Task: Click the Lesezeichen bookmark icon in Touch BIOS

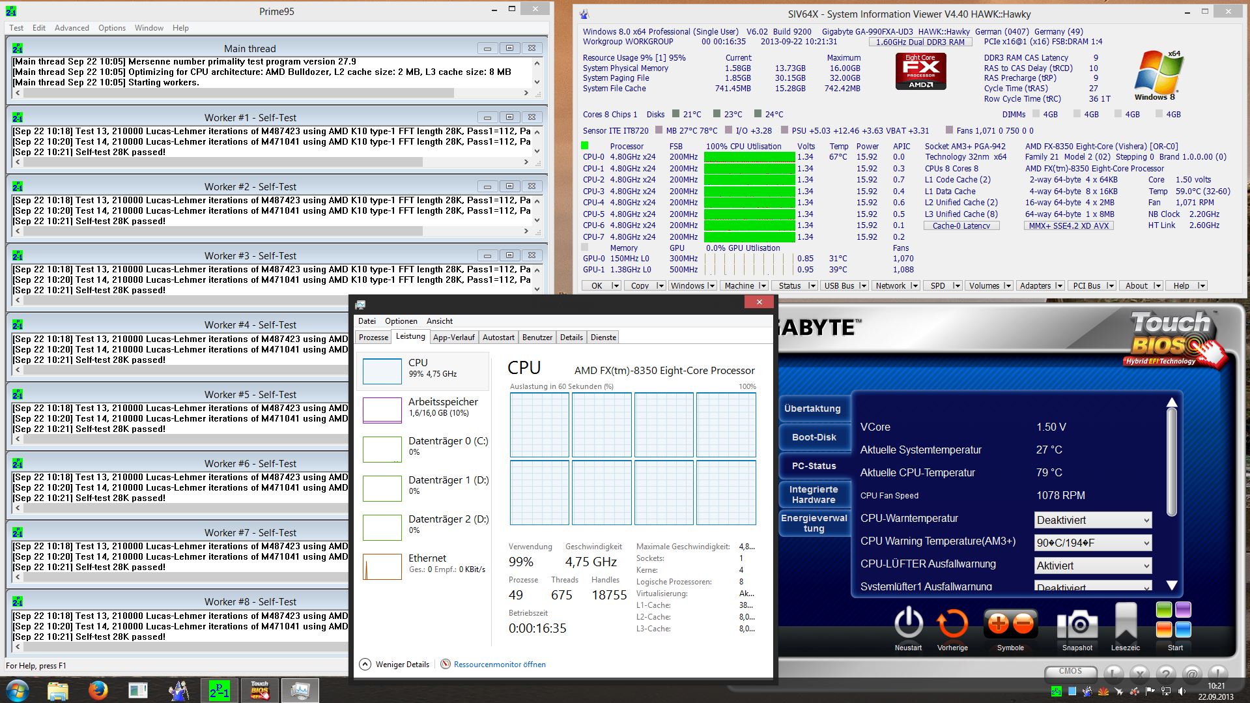Action: tap(1126, 622)
